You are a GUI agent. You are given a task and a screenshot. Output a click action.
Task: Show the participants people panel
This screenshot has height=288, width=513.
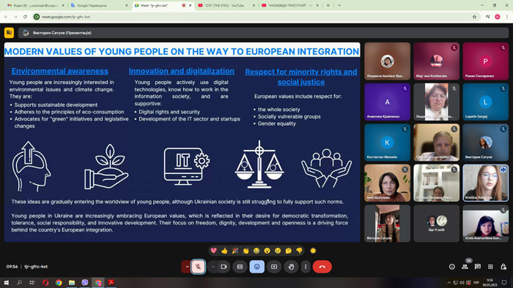click(465, 267)
